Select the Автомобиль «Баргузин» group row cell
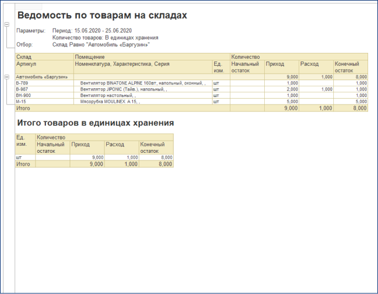The height and width of the screenshot is (294, 378). point(44,77)
